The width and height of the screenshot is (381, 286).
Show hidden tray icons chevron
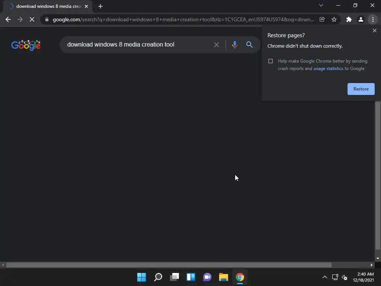coord(324,277)
